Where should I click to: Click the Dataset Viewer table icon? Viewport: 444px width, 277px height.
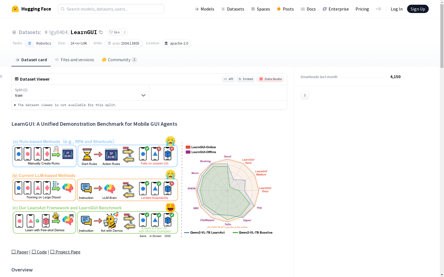click(x=17, y=79)
